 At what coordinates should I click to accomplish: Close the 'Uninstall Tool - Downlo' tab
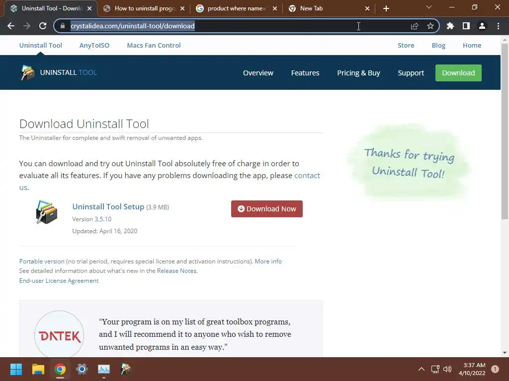[89, 8]
